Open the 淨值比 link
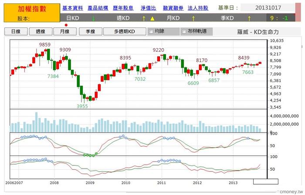This screenshot has height=195, width=305. pyautogui.click(x=149, y=8)
